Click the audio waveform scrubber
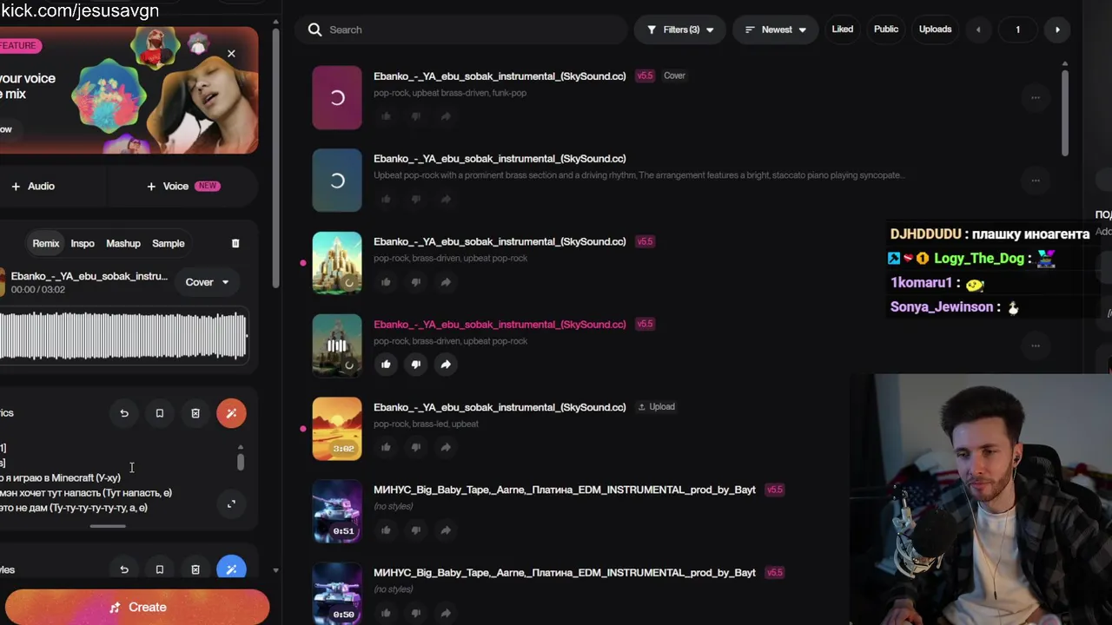 (x=123, y=336)
